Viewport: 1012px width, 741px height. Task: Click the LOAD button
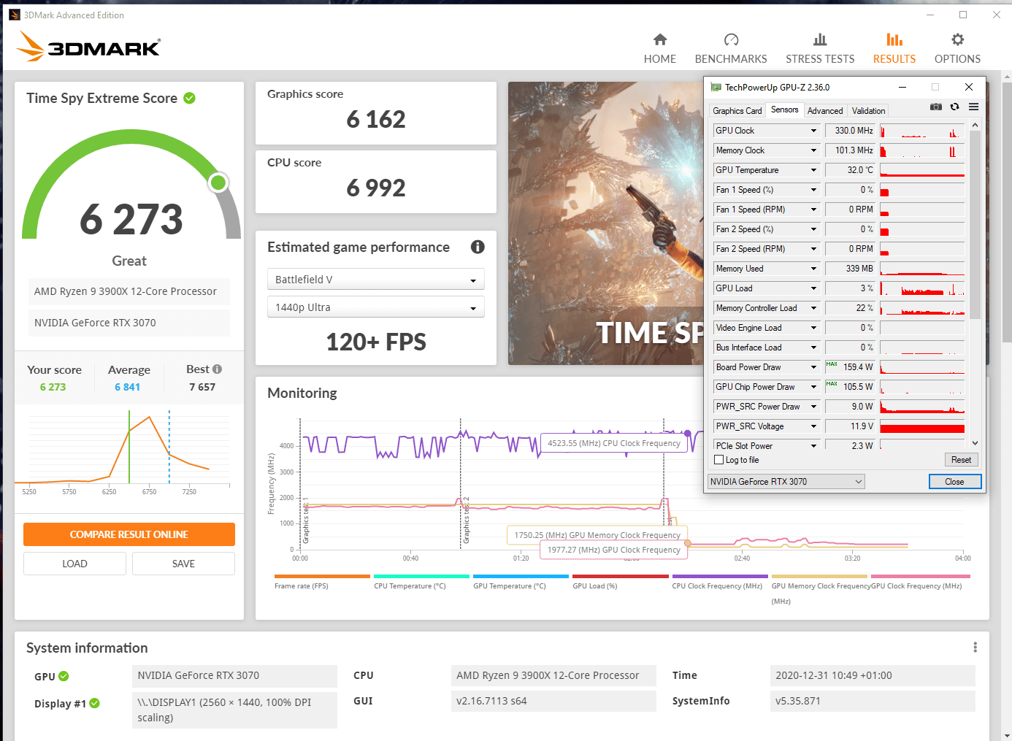click(74, 564)
